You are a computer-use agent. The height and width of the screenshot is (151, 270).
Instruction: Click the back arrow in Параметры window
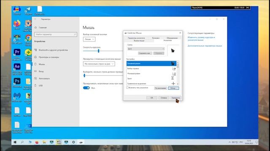(35, 19)
